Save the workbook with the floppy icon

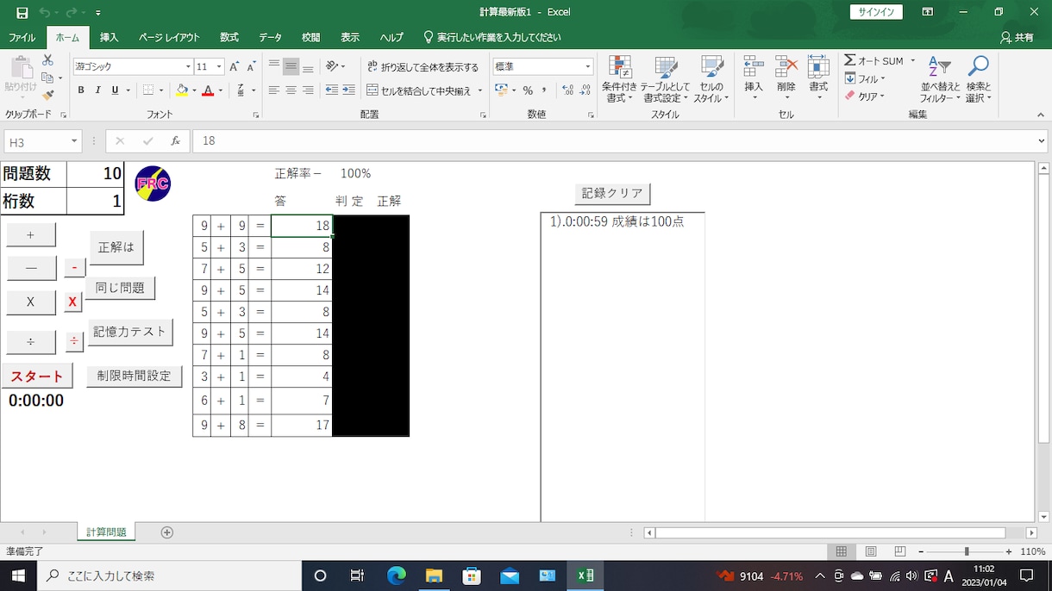point(22,13)
